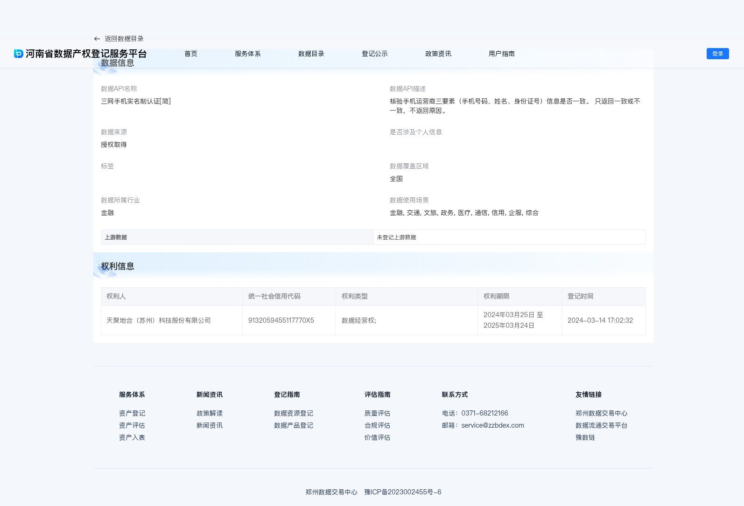Screen dimensions: 744x506
Task: Click the back arrow icon beside 返回数据目录
Action: click(x=97, y=39)
